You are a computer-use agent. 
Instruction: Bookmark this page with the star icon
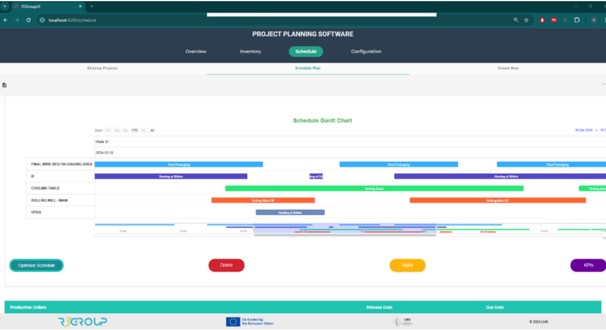(x=526, y=20)
